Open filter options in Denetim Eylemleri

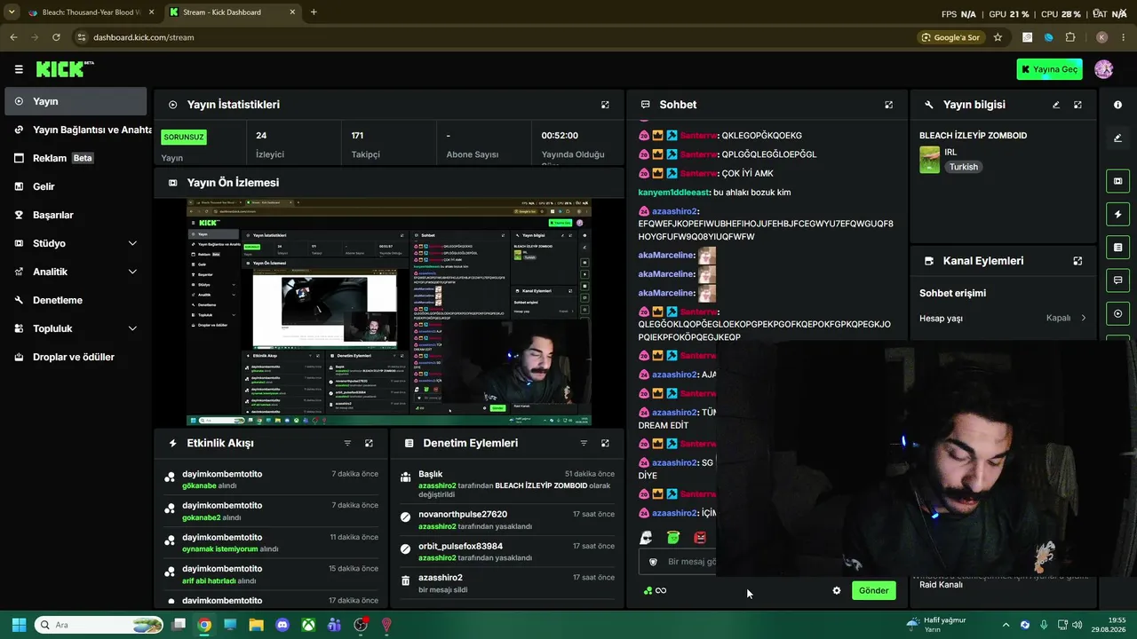(x=584, y=443)
